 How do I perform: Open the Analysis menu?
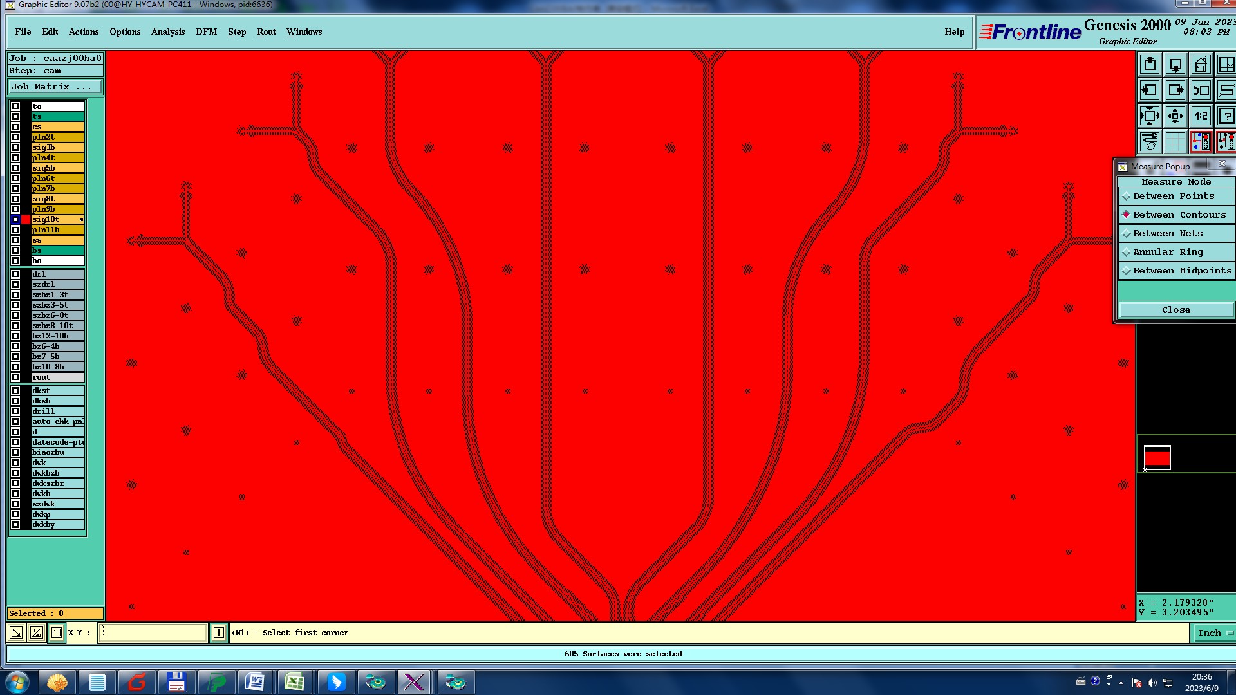167,32
